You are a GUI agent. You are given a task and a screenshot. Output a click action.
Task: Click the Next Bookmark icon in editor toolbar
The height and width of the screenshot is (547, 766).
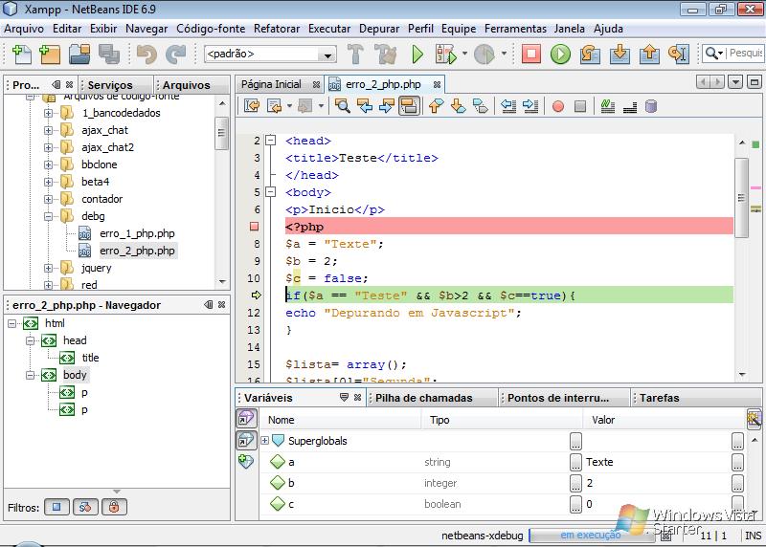point(459,106)
